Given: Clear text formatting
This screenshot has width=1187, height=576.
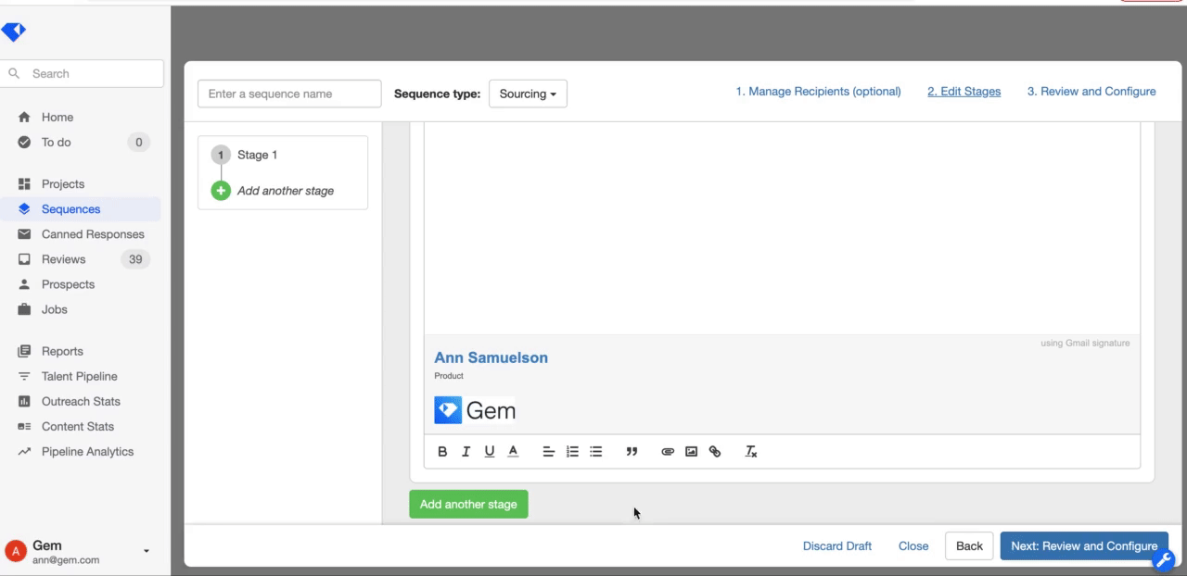Looking at the screenshot, I should tap(751, 452).
